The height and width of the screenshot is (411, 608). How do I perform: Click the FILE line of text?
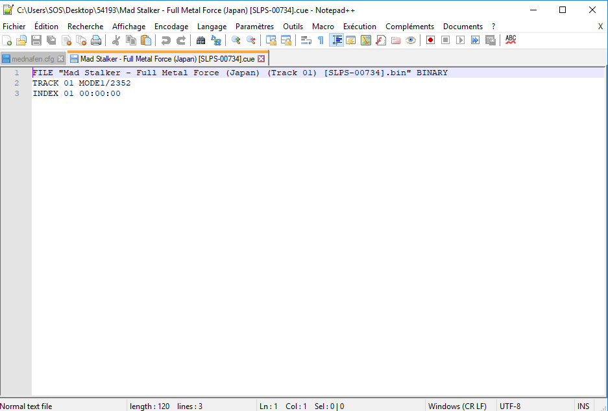pyautogui.click(x=240, y=73)
